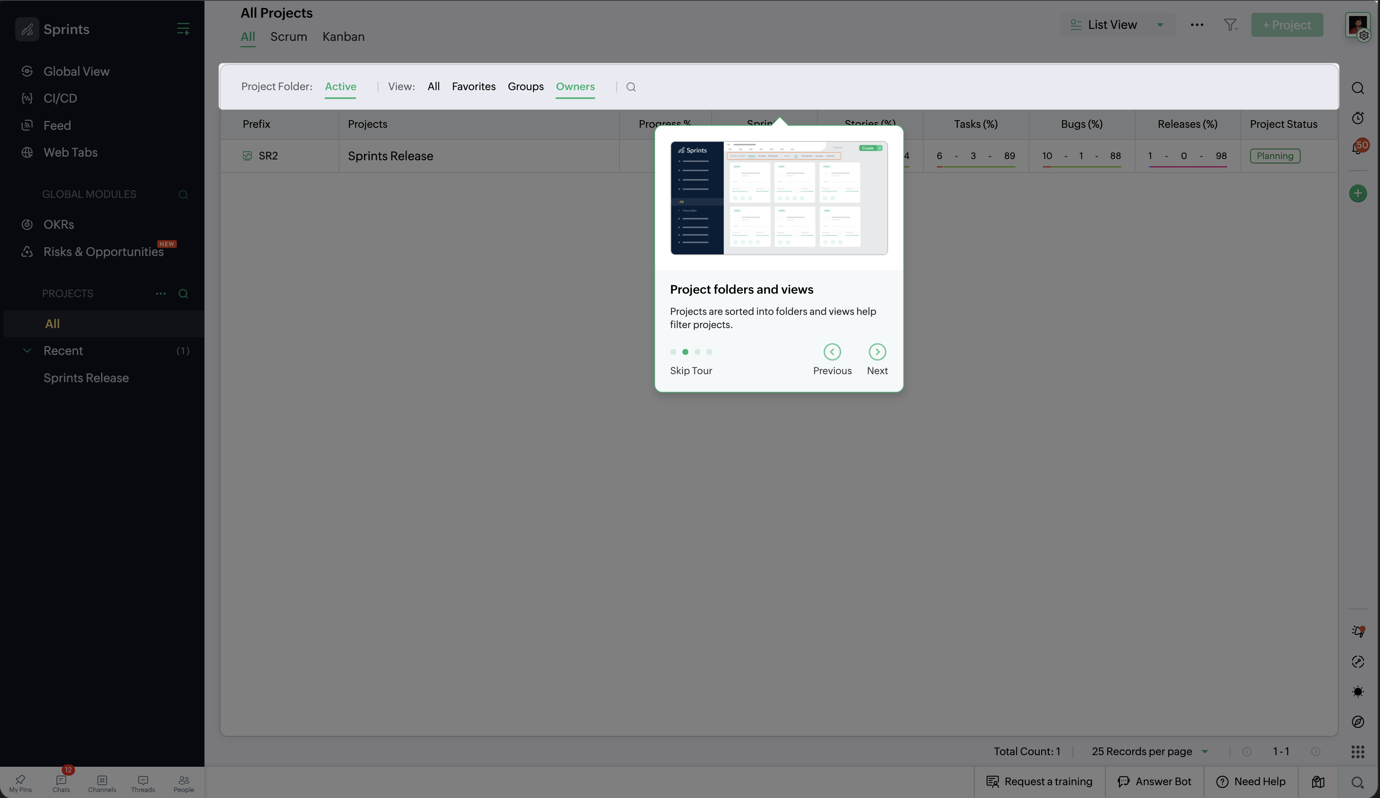
Task: Open the OKRs module
Action: coord(59,224)
